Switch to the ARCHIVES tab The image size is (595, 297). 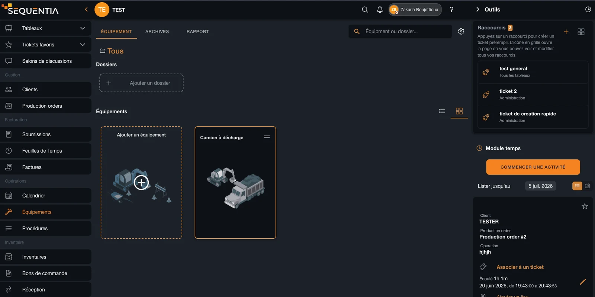tap(157, 32)
